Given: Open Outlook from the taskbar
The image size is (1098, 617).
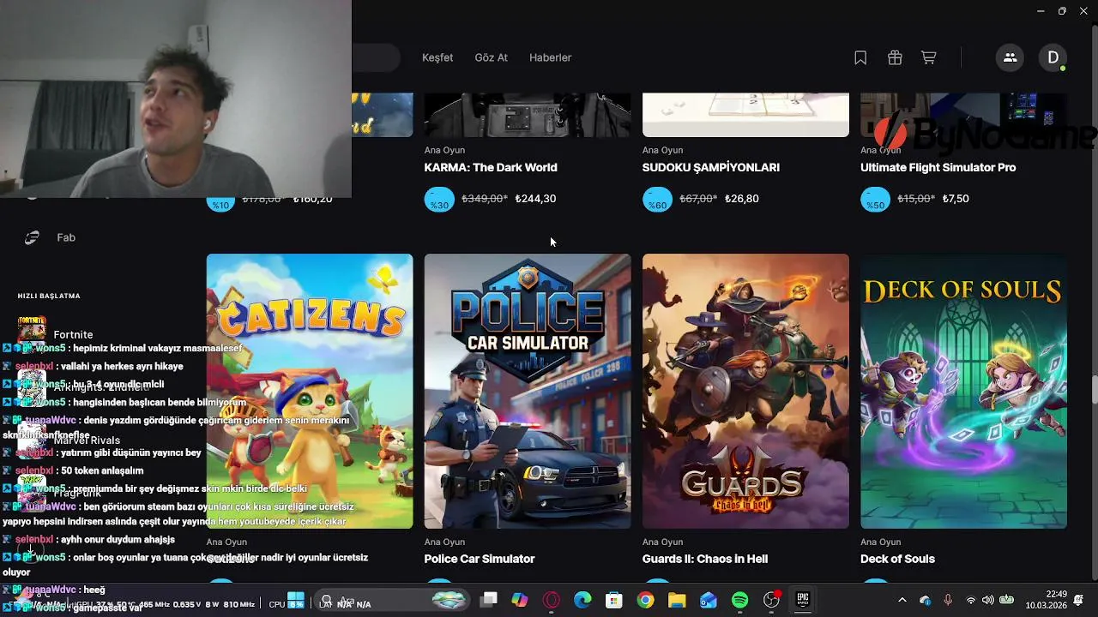Looking at the screenshot, I should click(x=709, y=600).
